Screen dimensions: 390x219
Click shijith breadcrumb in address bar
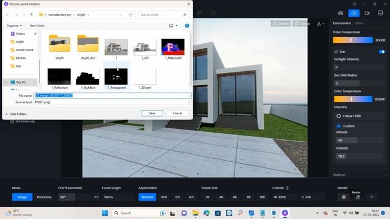coord(81,15)
